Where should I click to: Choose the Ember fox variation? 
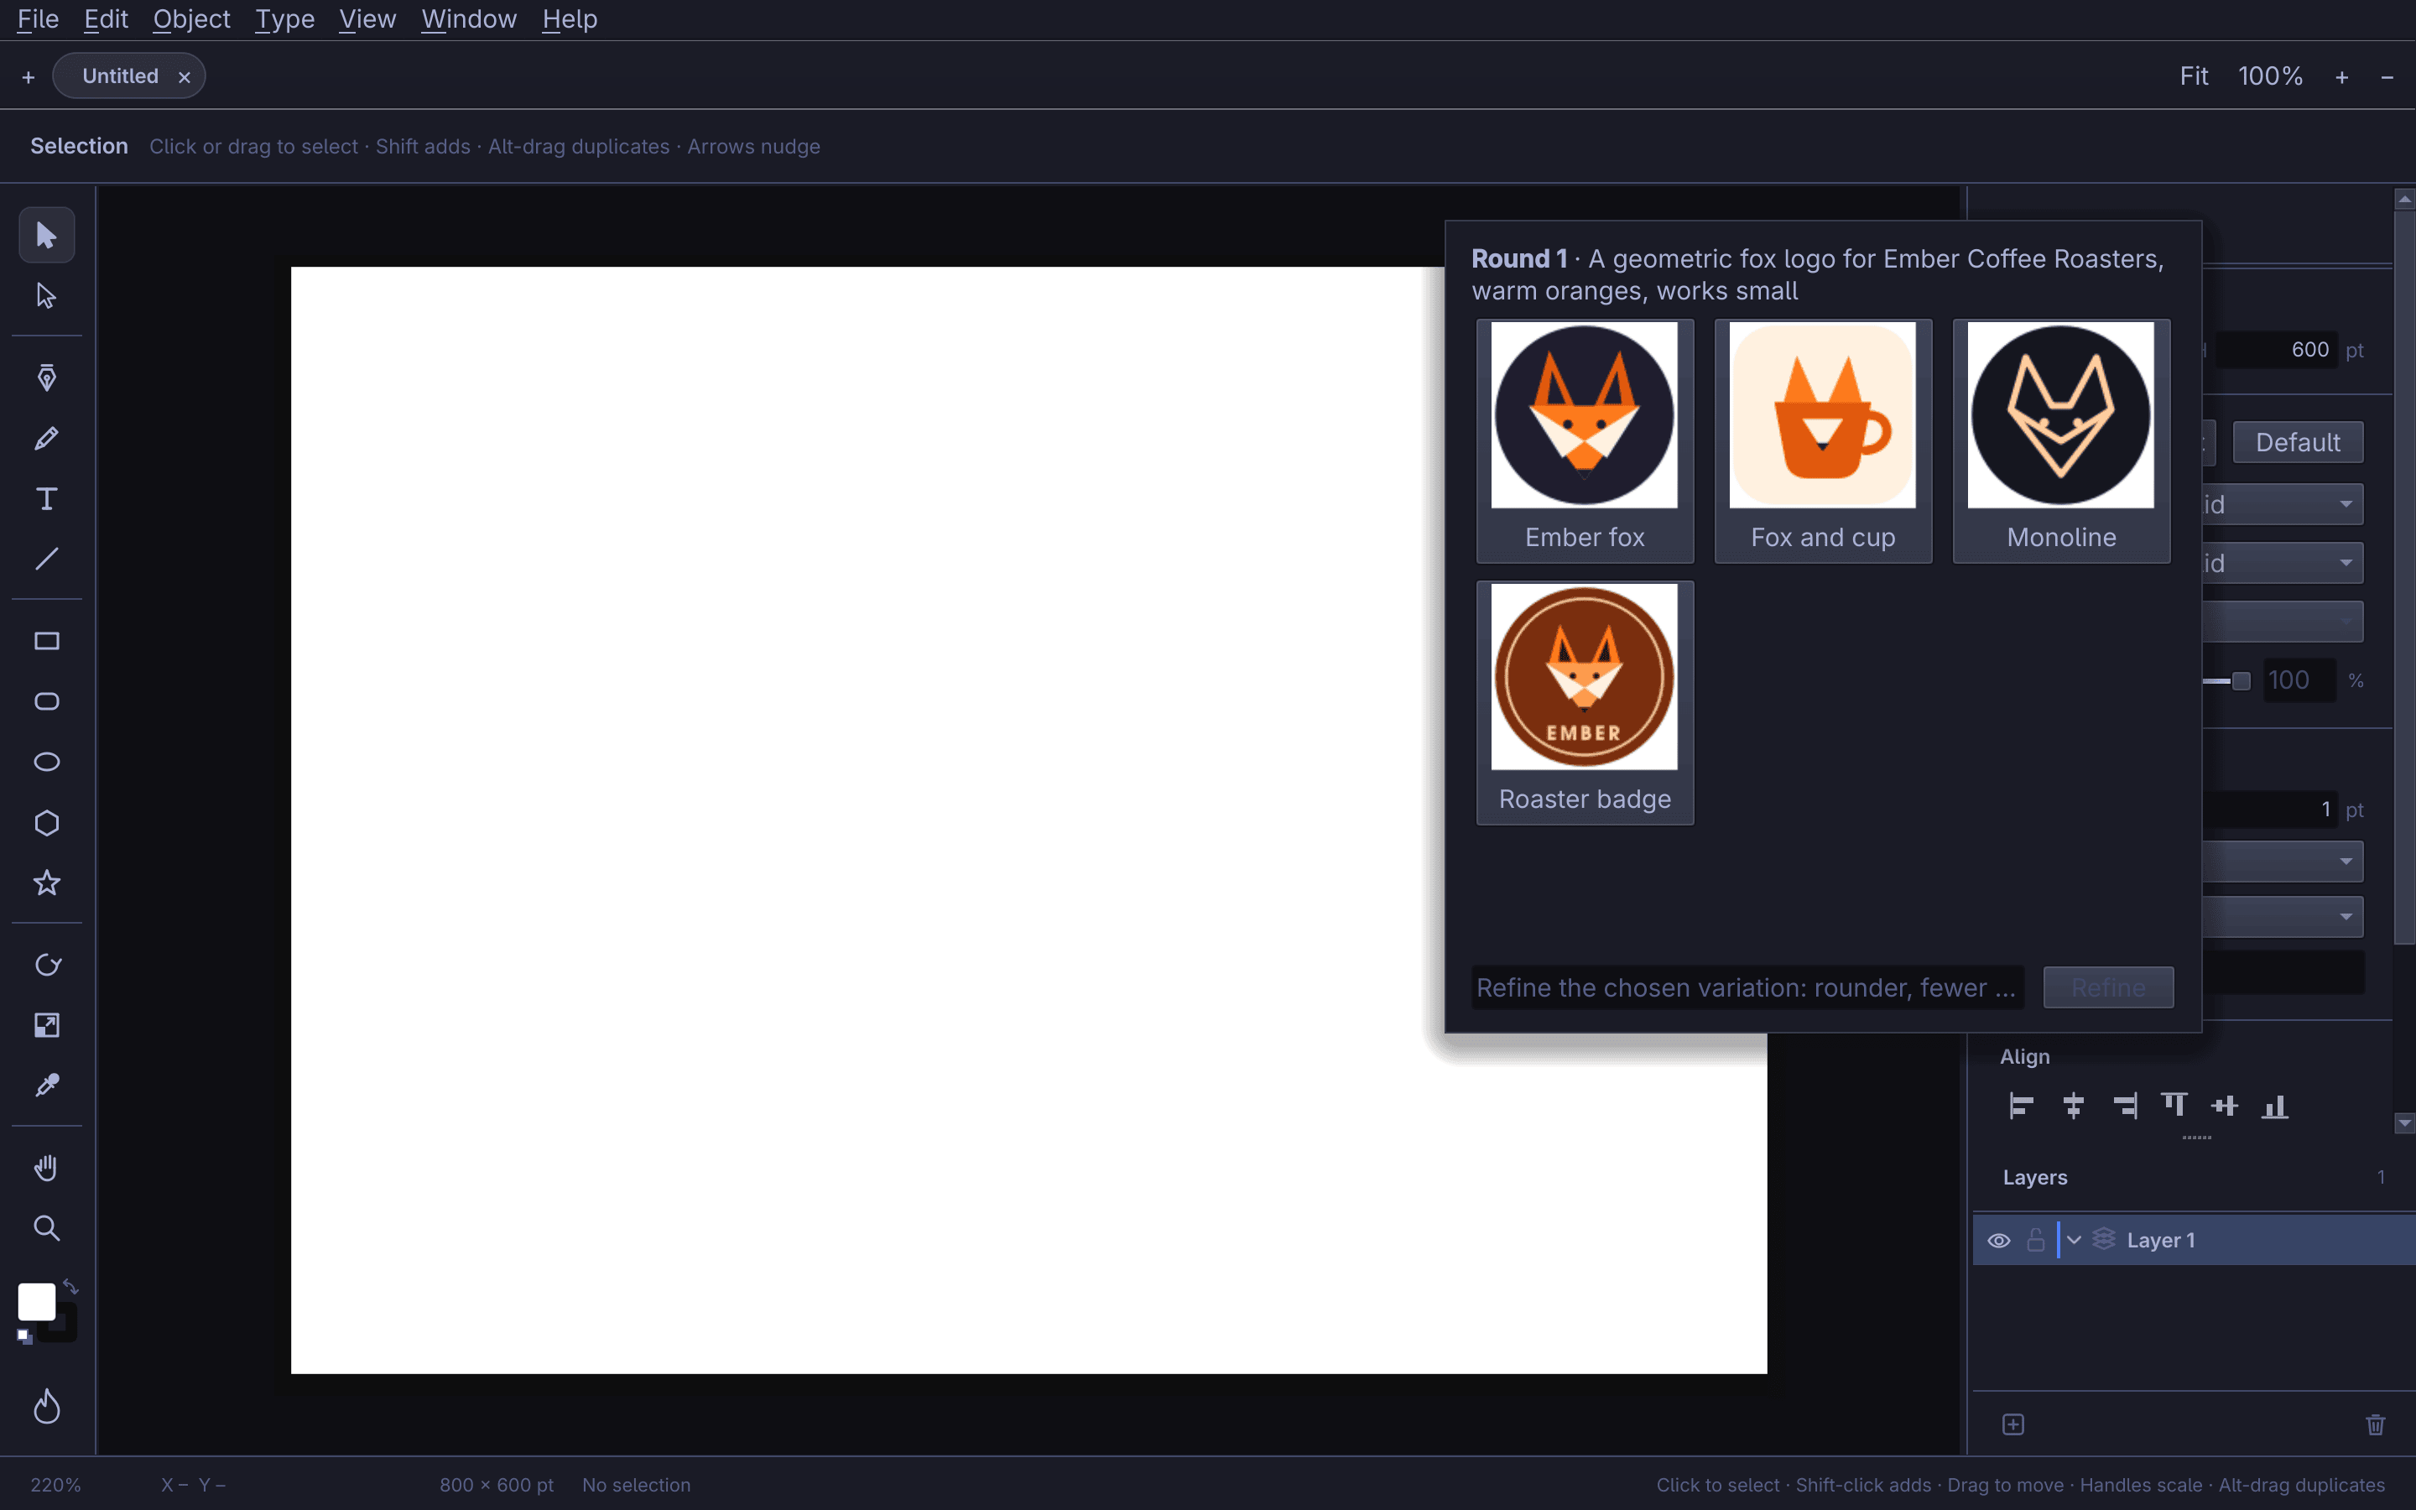click(x=1585, y=441)
